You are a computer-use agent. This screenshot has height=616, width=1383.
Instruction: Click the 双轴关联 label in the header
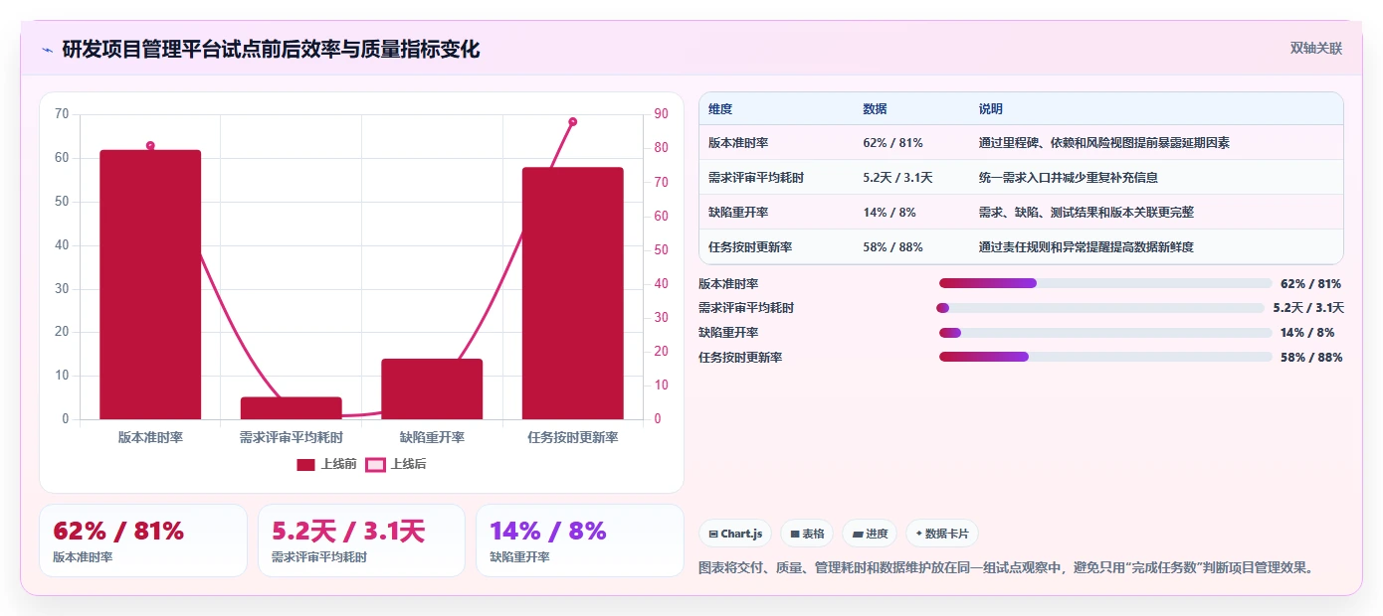point(1316,49)
